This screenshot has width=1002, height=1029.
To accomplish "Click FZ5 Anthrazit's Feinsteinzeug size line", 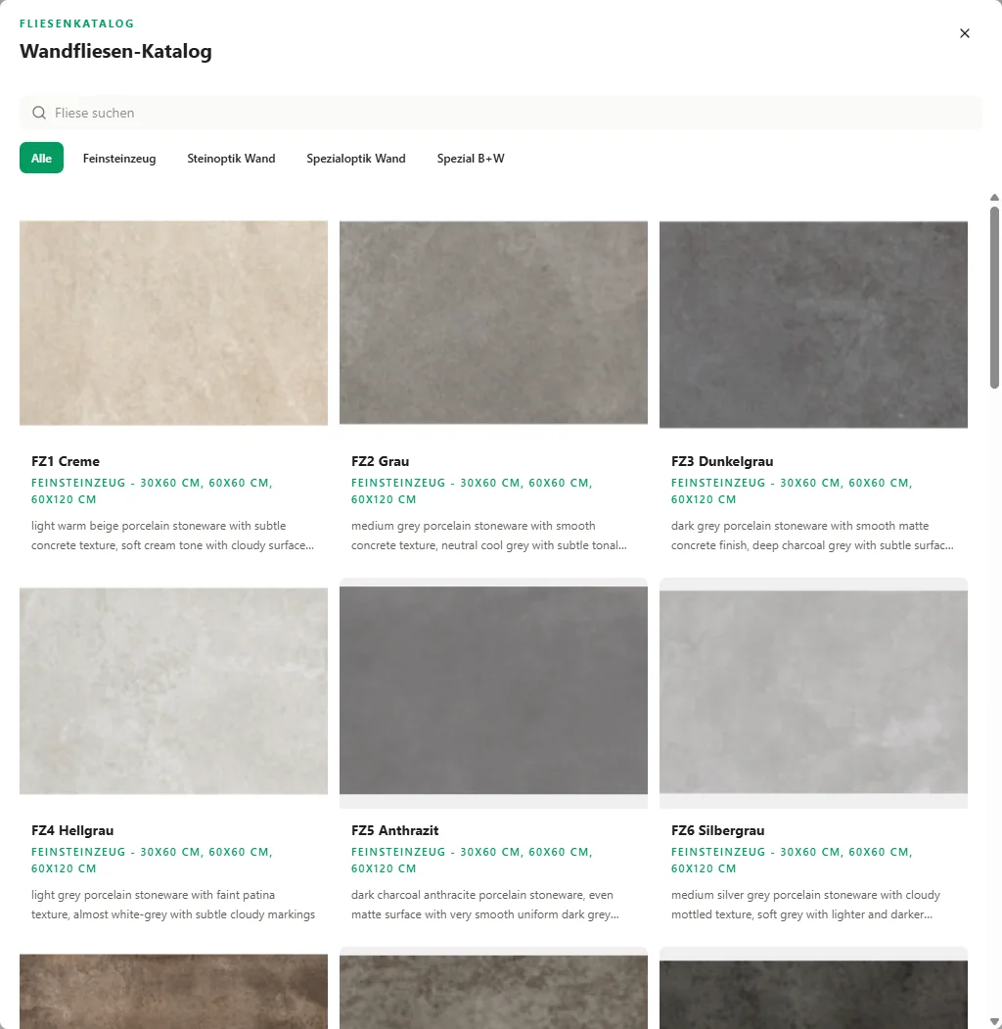I will pyautogui.click(x=473, y=860).
